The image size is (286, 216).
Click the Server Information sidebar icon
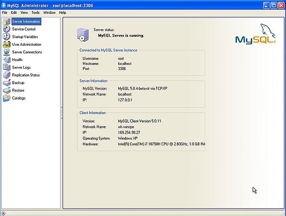tap(7, 21)
